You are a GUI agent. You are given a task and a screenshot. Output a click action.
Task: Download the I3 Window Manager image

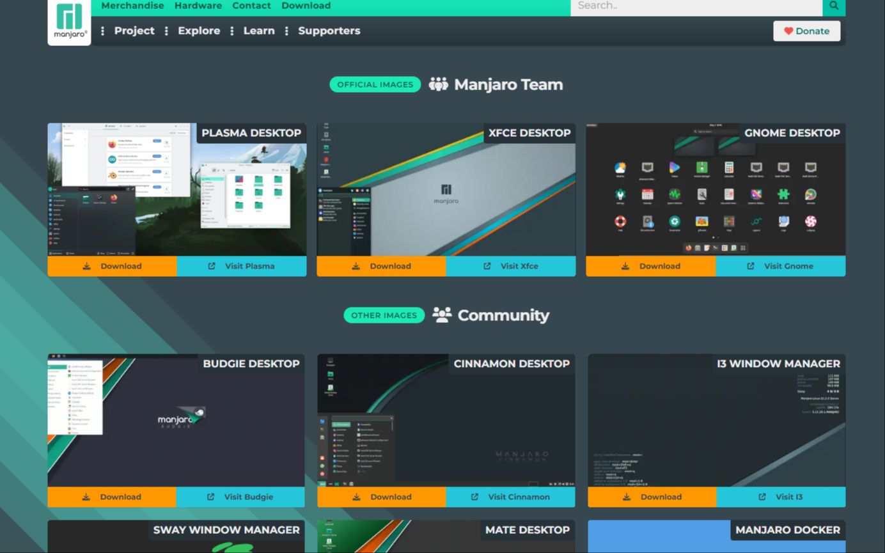pyautogui.click(x=652, y=497)
